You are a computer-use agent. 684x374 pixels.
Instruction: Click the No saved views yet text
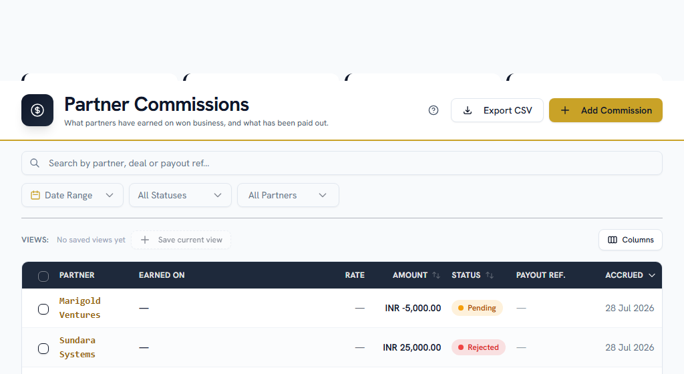tap(91, 240)
